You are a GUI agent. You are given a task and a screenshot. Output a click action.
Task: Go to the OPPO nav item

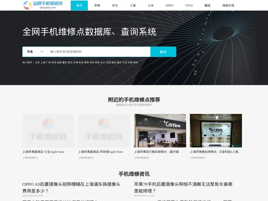click(x=169, y=6)
